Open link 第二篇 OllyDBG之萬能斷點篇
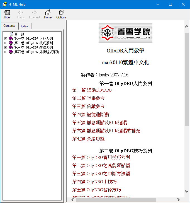Screen dimensions: 190x203 [101, 166]
